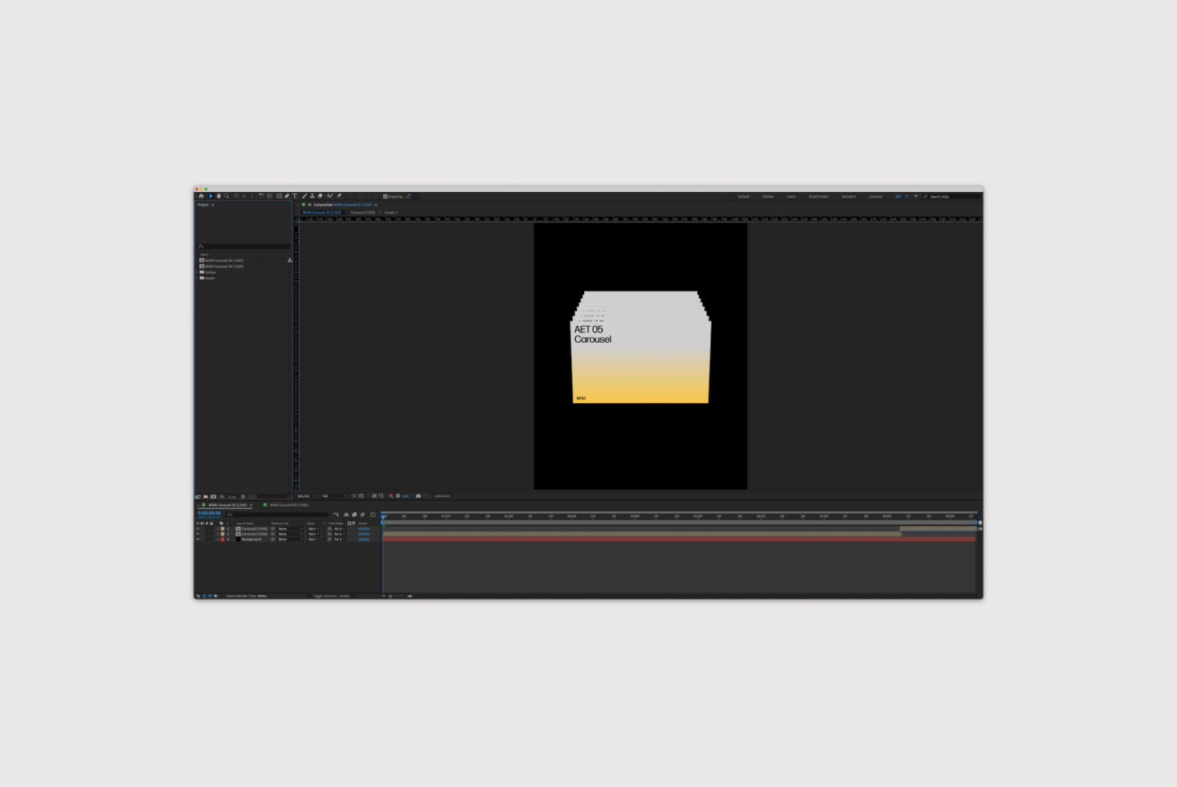
Task: Select the Puppet Pin tool icon
Action: click(x=339, y=196)
